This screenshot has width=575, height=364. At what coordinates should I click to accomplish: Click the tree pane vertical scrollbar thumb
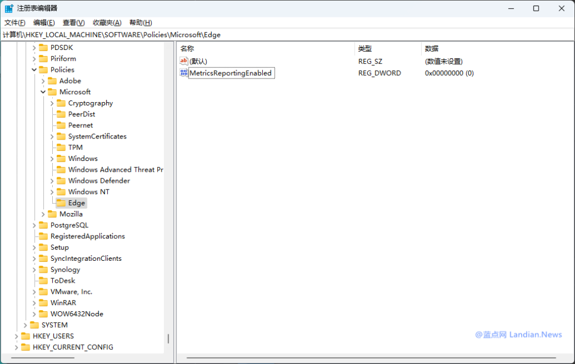click(x=168, y=339)
